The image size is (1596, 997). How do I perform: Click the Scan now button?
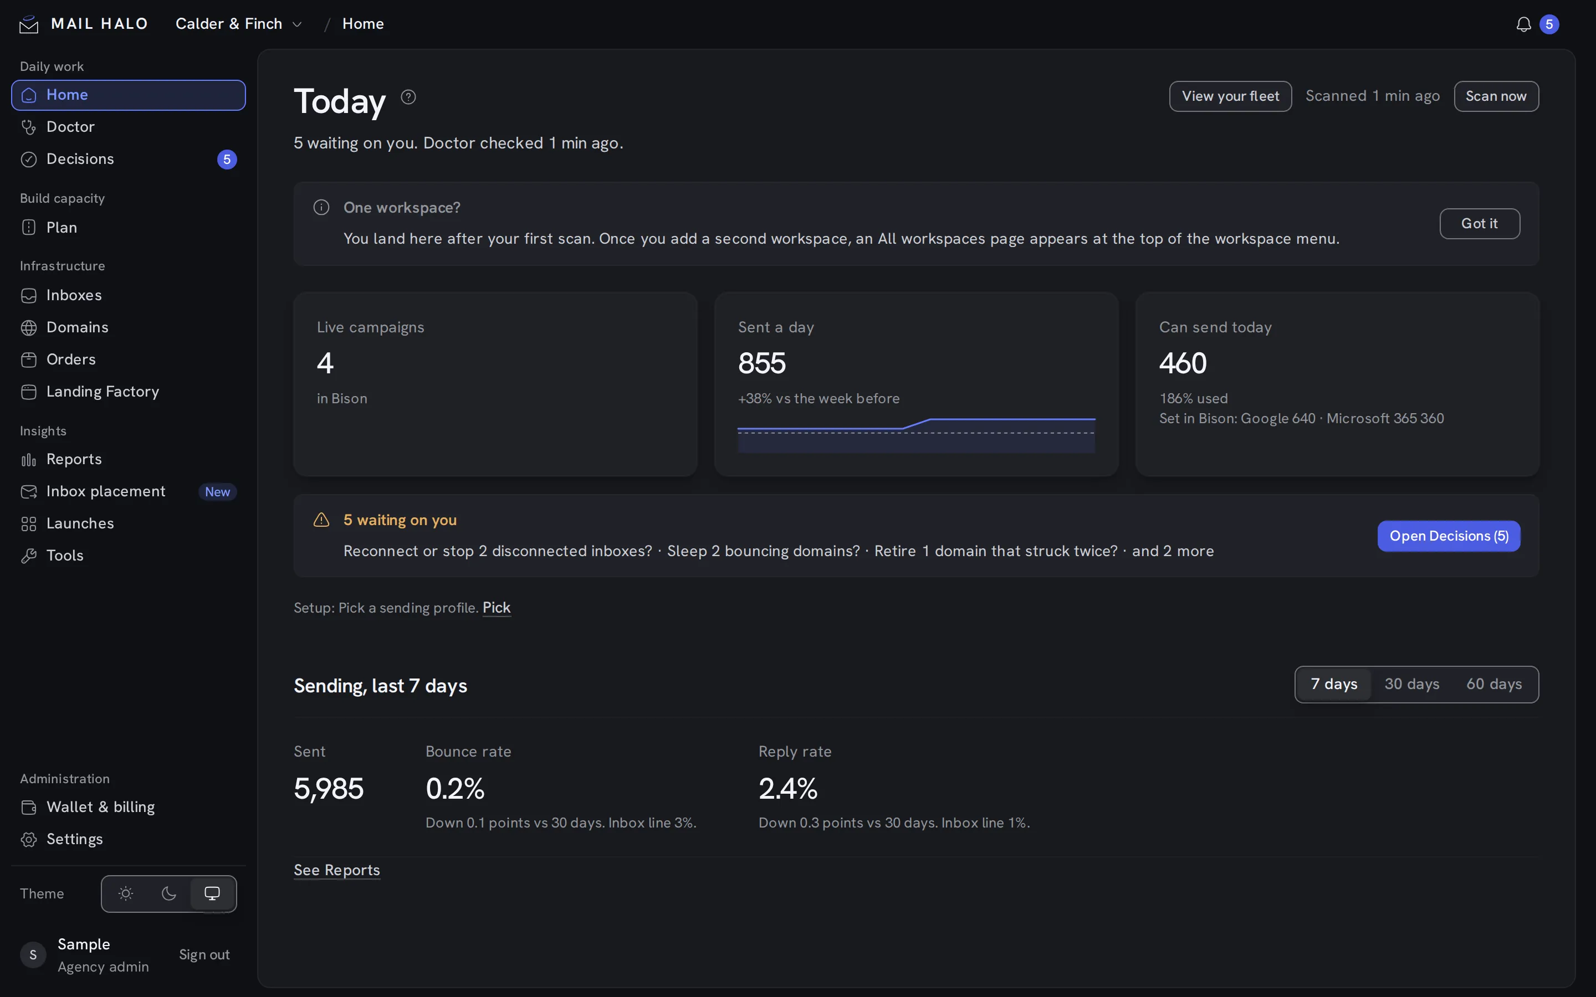click(1496, 96)
